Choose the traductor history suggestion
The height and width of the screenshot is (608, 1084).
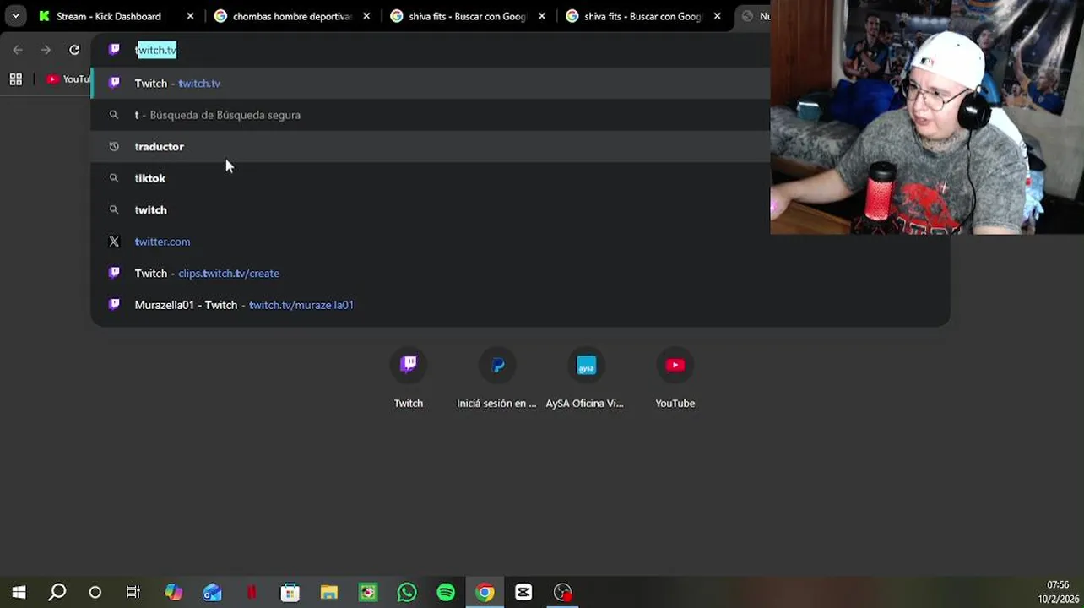click(431, 146)
